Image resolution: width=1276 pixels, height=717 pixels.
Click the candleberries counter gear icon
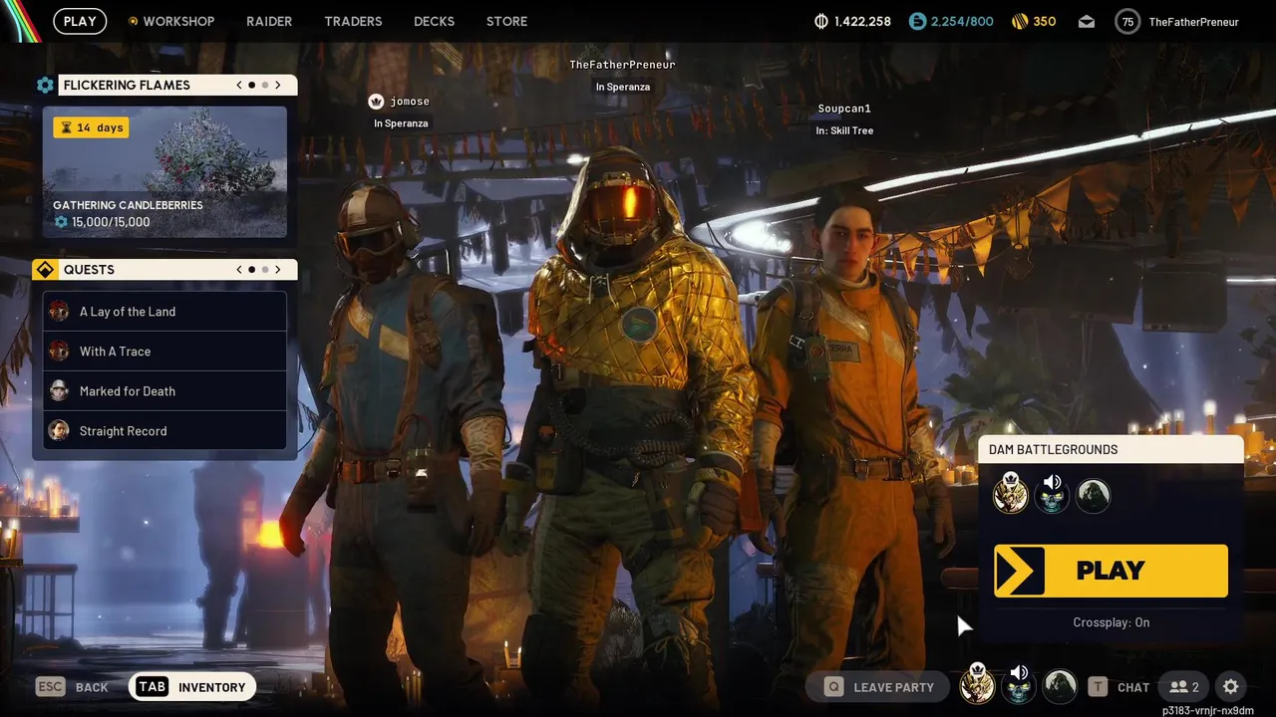click(x=61, y=222)
